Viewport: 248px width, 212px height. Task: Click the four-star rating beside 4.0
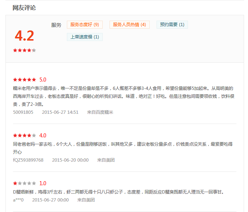(25, 136)
